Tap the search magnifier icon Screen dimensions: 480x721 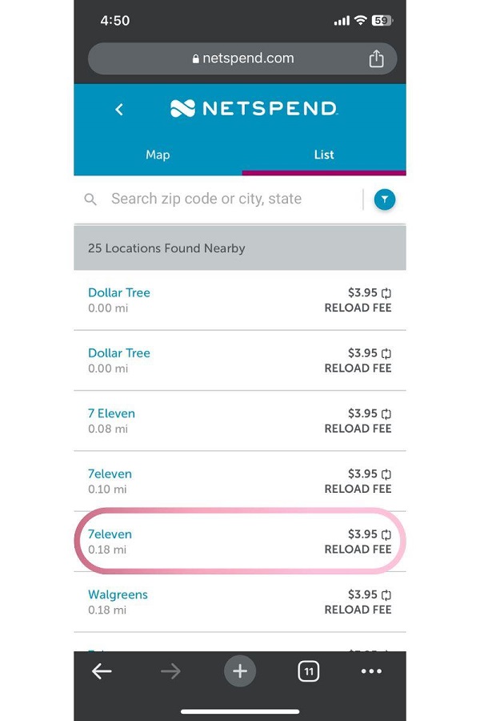pyautogui.click(x=90, y=199)
